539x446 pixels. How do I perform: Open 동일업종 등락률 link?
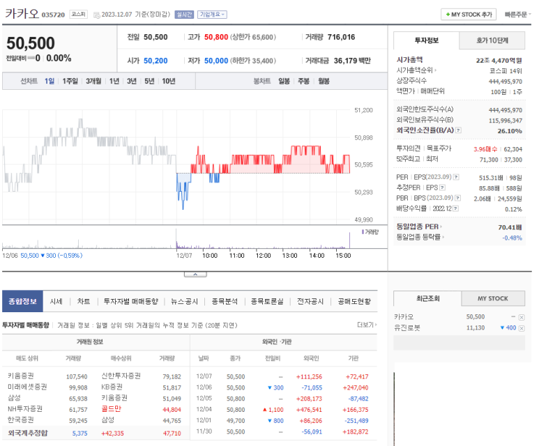(420, 237)
